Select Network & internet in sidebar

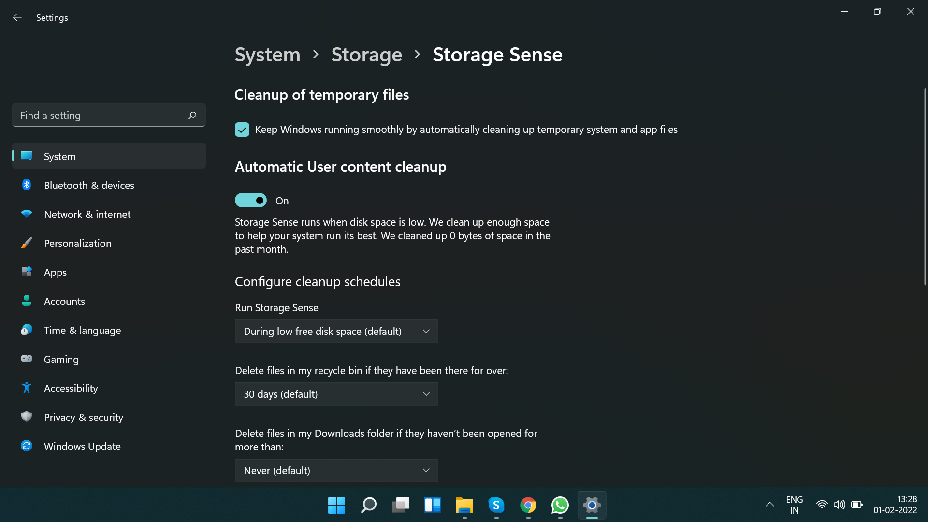point(87,214)
